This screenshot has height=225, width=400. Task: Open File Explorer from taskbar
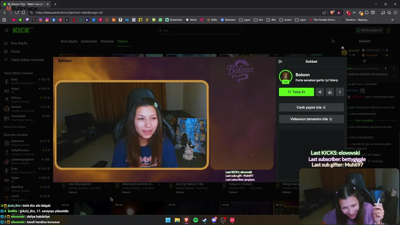click(177, 220)
